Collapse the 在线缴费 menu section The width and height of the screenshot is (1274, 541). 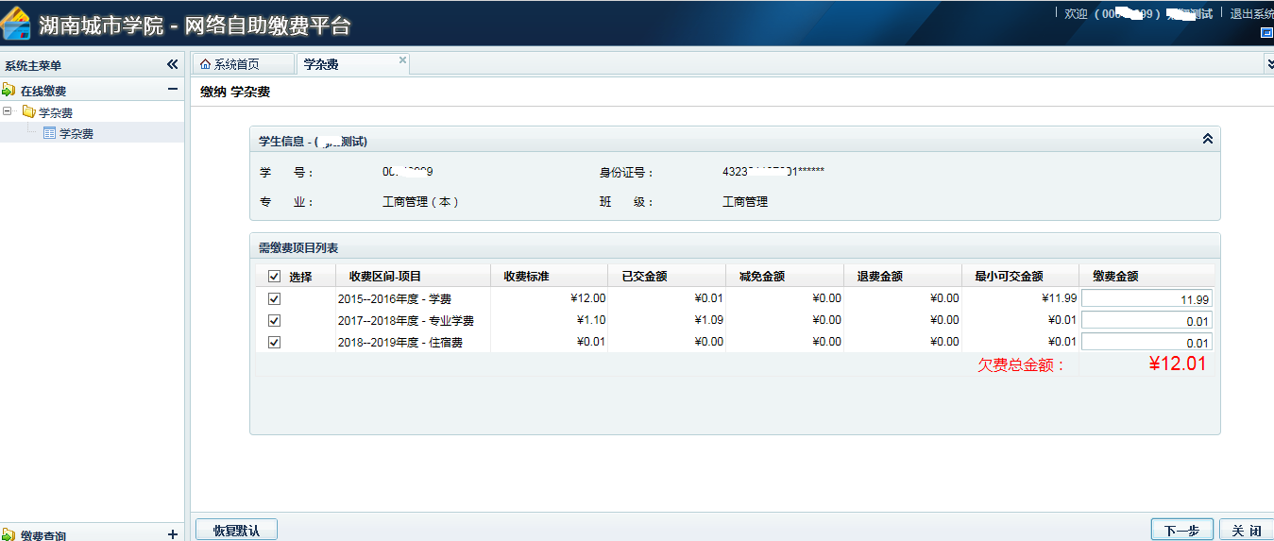[x=172, y=90]
